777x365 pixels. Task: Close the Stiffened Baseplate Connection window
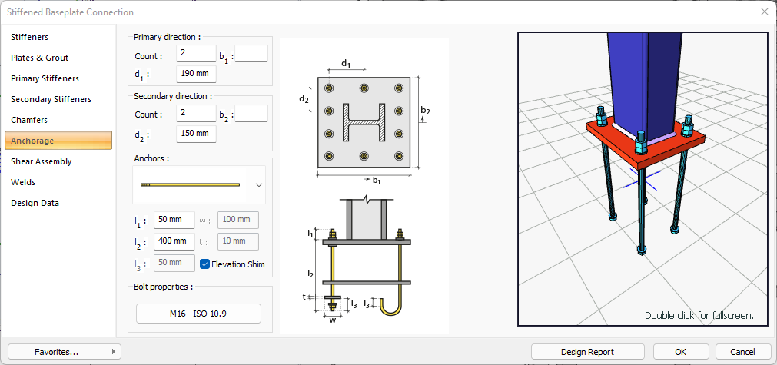(x=764, y=12)
